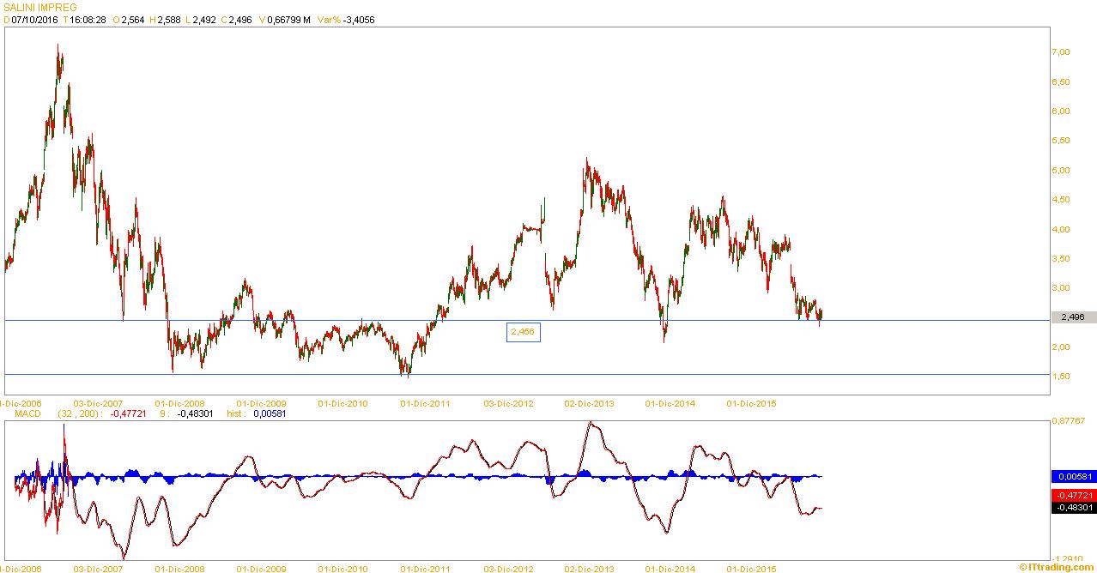Click the MACD indicator label
1097x573 pixels.
coord(27,413)
